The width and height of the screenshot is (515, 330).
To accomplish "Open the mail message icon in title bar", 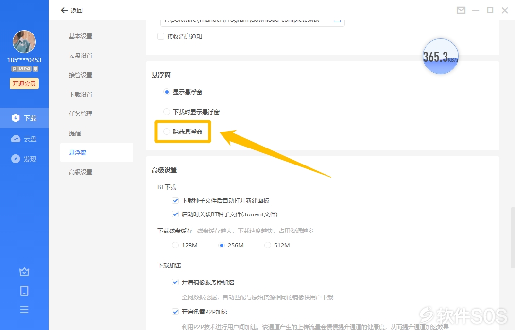I will 461,10.
